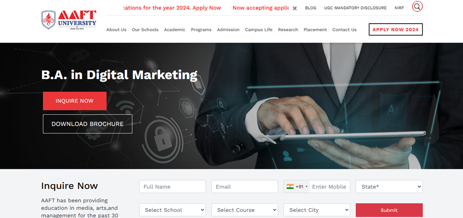Open UGC Mandatory Disclosure link

(x=355, y=8)
